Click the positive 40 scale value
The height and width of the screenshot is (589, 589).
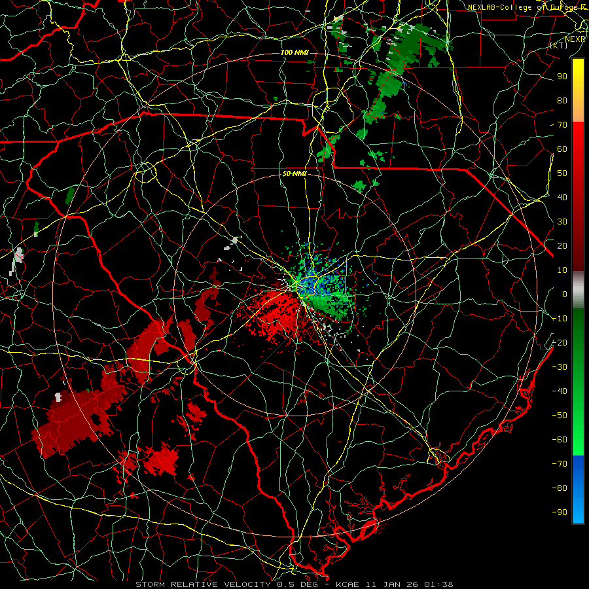[x=562, y=197]
